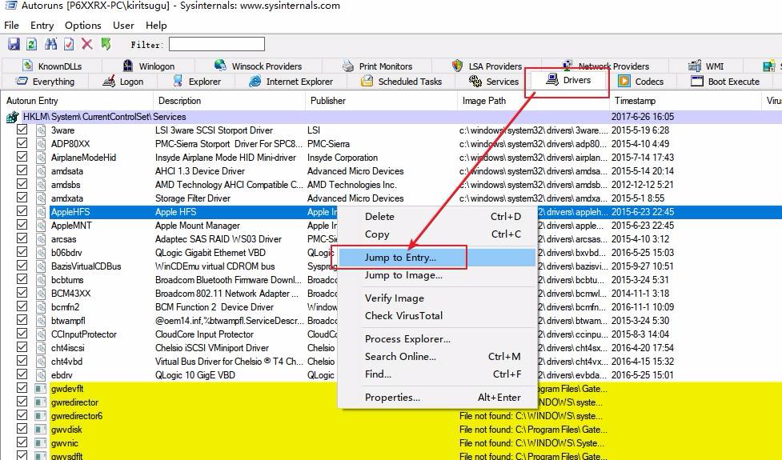Choose Jump to Entry in context menu
This screenshot has height=460, width=782.
pos(437,257)
